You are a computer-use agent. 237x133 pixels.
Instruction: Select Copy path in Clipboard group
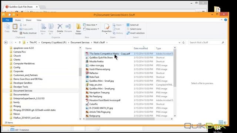point(26,29)
